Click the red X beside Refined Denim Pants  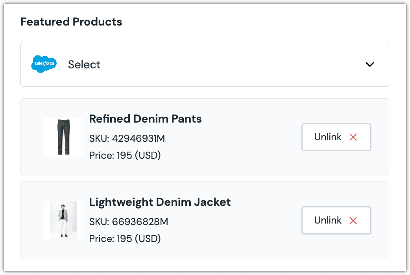click(353, 137)
